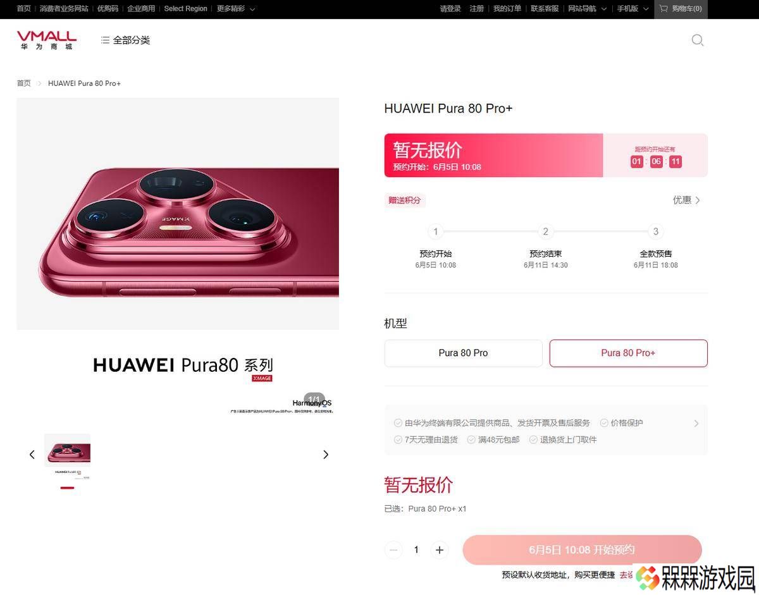Click the search magnifier icon
Viewport: 759px width, 595px height.
tap(697, 40)
